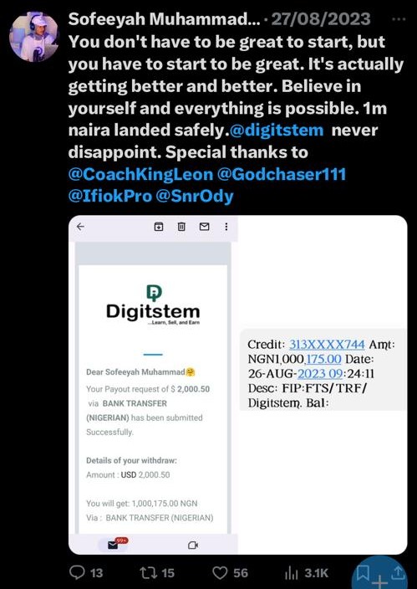Open the three-dot tweet options menu
This screenshot has width=417, height=589.
(x=398, y=18)
